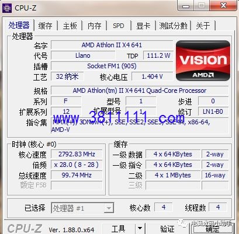Open the 測試分數 benchmark tab

173,26
